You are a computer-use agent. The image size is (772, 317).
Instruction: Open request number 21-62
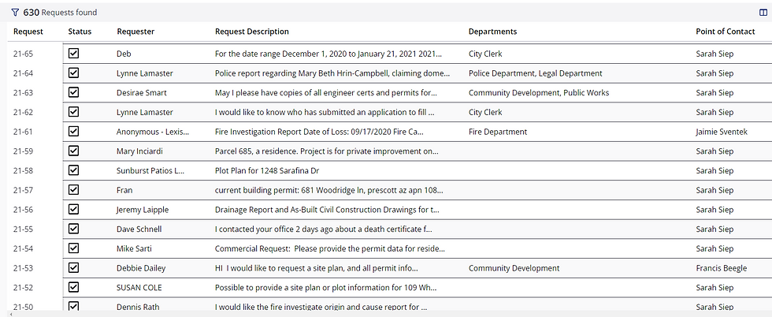[x=23, y=113]
